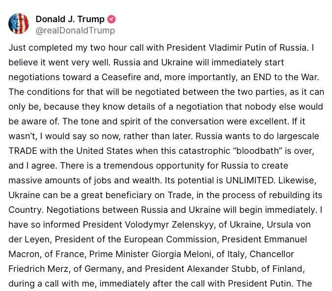Click the phrase "Just completed" starting the post
This screenshot has height=291, width=332.
coord(40,48)
